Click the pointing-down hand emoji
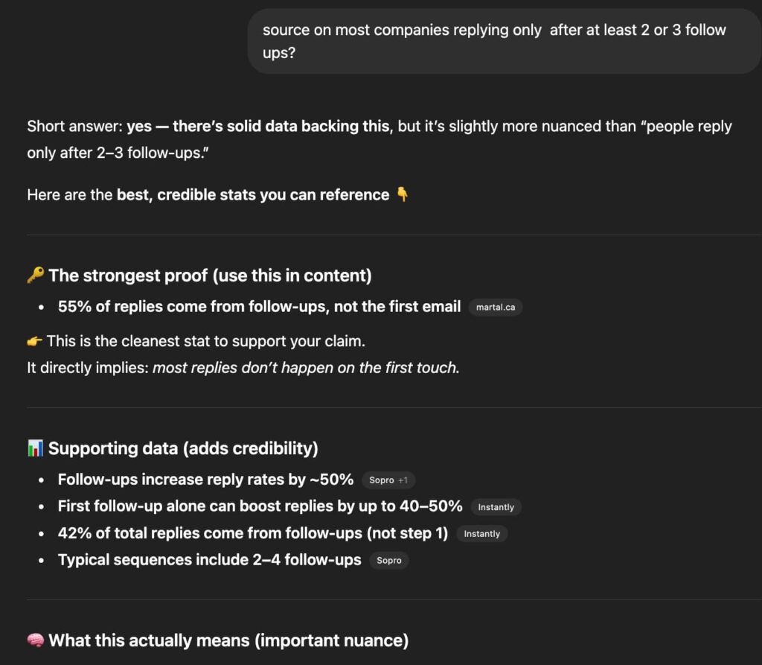The image size is (762, 665). 402,195
